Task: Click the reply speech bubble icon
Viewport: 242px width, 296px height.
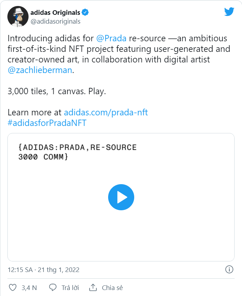Action: [53, 288]
